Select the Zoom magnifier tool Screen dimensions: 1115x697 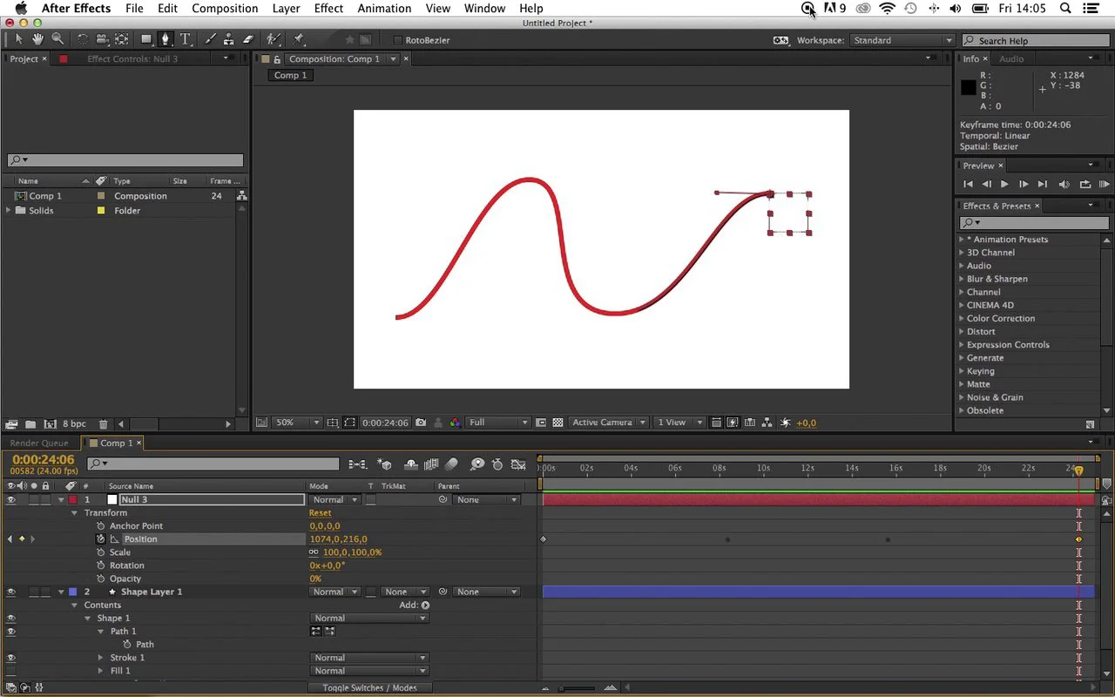click(57, 39)
